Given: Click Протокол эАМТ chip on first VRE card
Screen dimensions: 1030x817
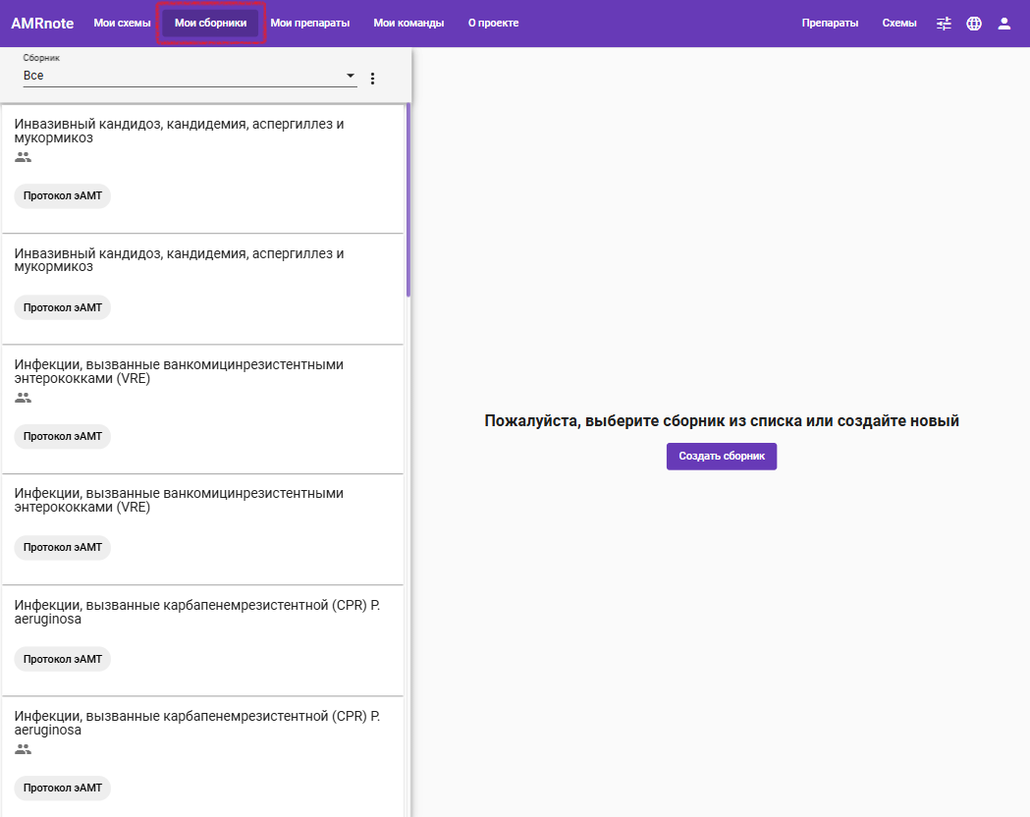Looking at the screenshot, I should coord(63,436).
